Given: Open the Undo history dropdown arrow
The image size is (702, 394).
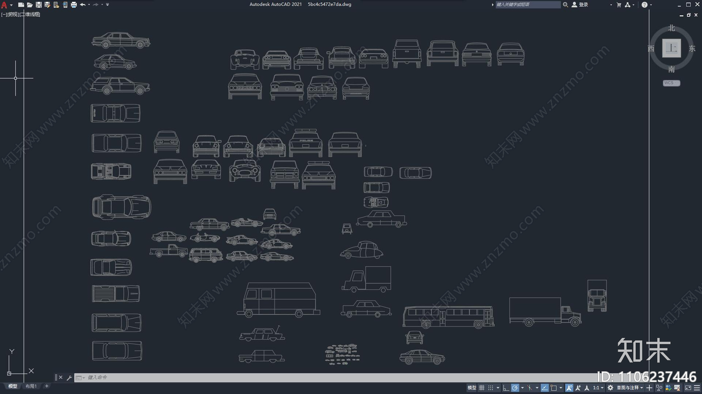Looking at the screenshot, I should [x=89, y=5].
